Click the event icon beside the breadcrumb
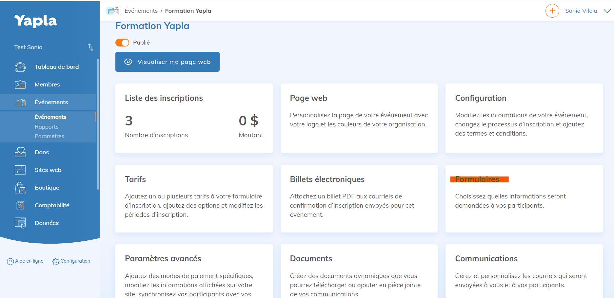This screenshot has width=614, height=298. [113, 10]
